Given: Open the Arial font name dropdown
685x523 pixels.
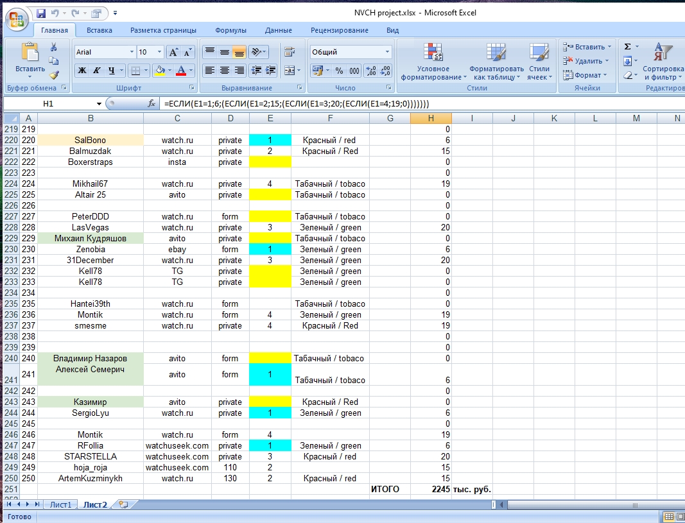Looking at the screenshot, I should (x=132, y=52).
